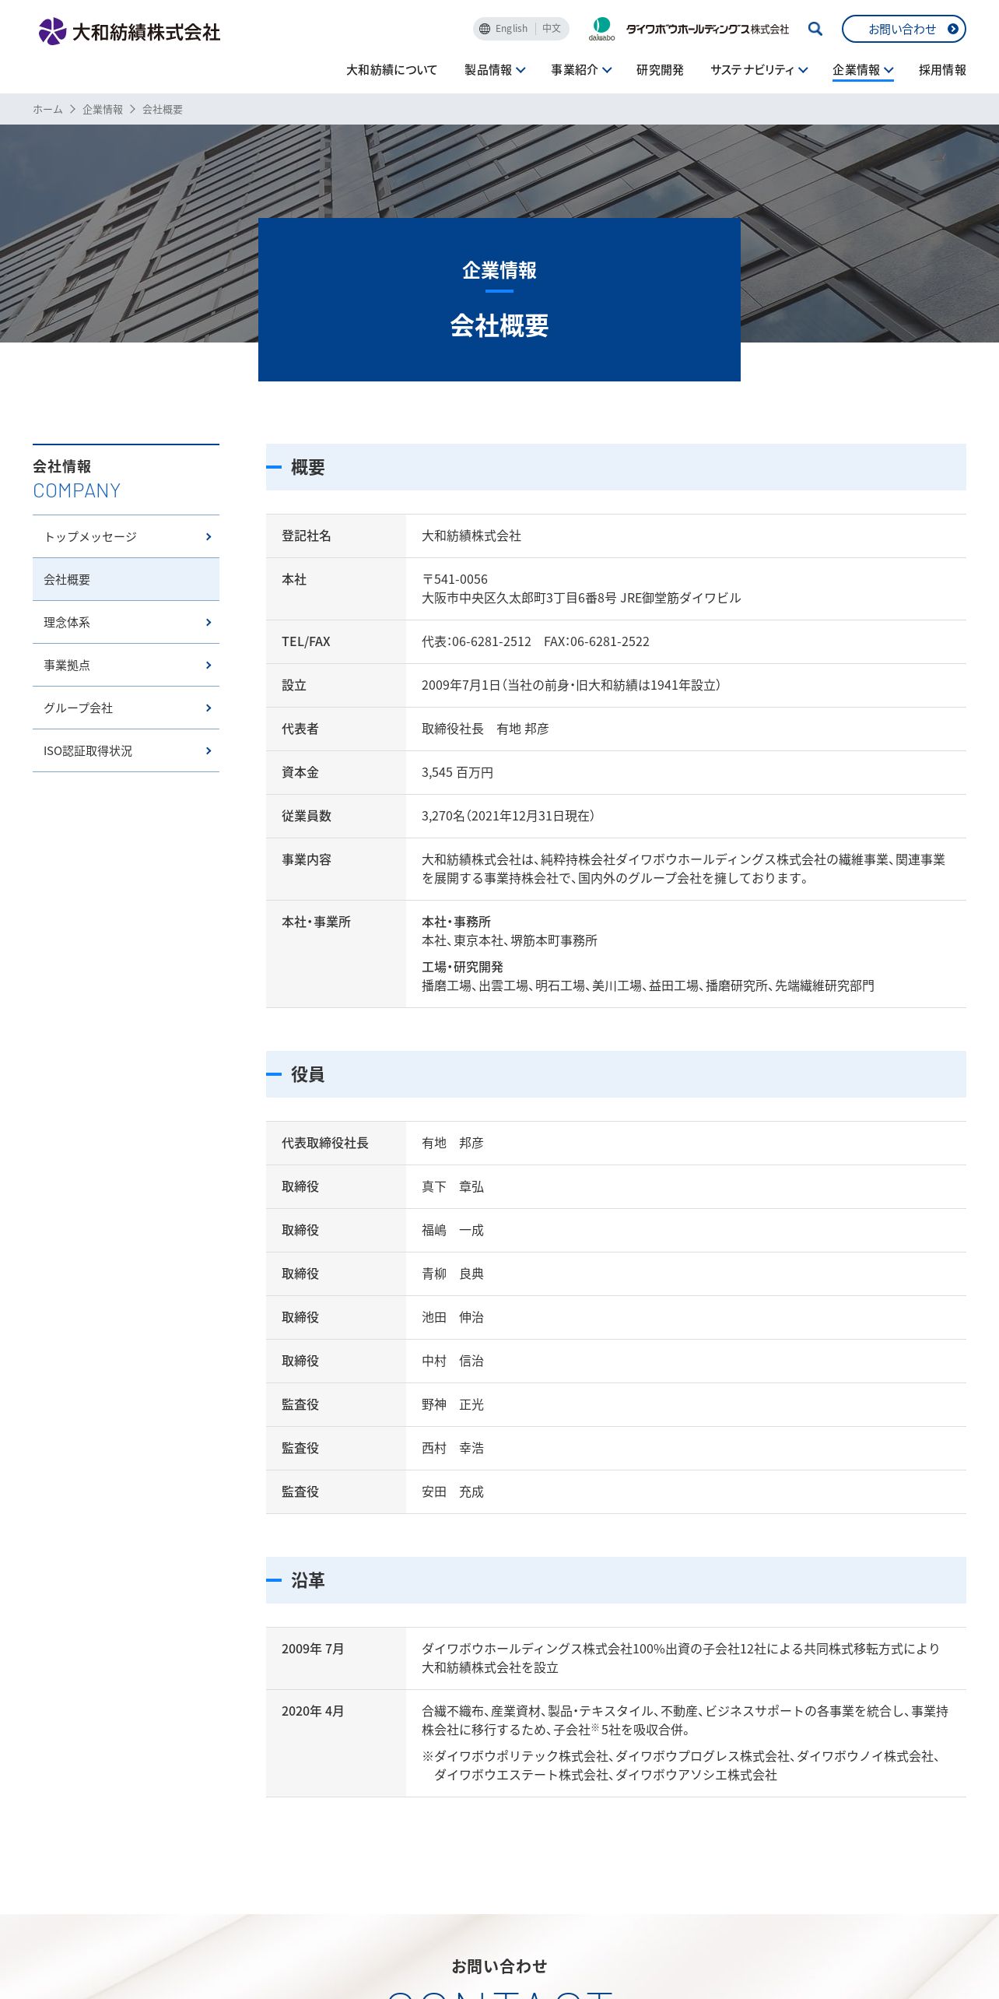Screen dimensions: 999x1999
Task: Click chevron next to 事業拠点
Action: tap(209, 665)
